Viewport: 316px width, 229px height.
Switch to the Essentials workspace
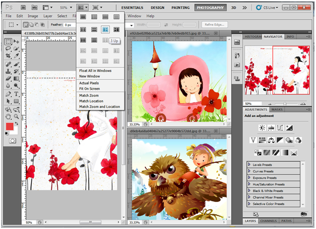click(132, 8)
